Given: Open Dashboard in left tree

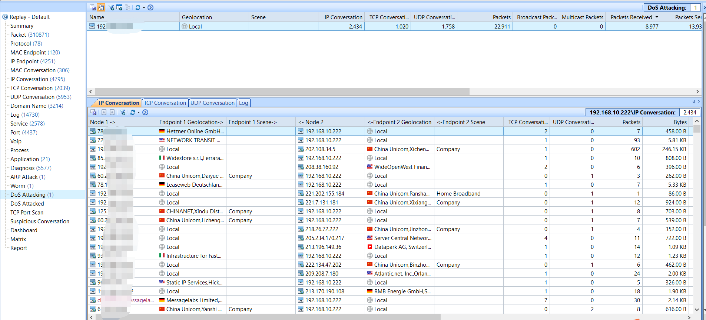Looking at the screenshot, I should (24, 230).
